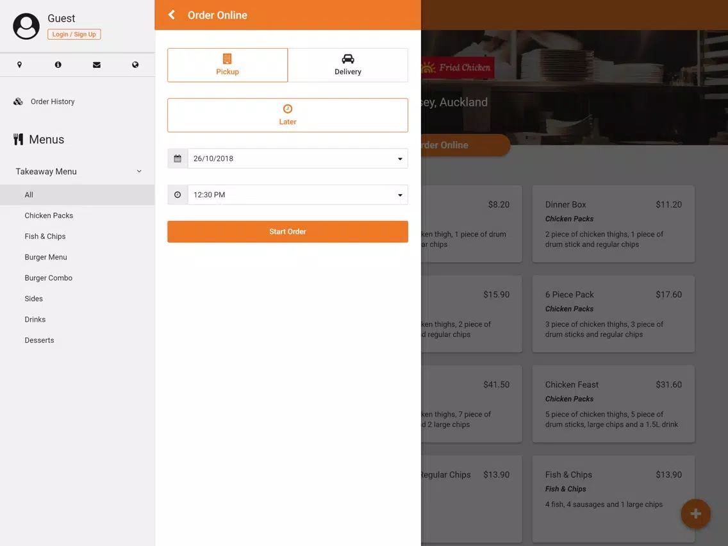Click the Start Order button
This screenshot has height=546, width=728.
tap(288, 232)
